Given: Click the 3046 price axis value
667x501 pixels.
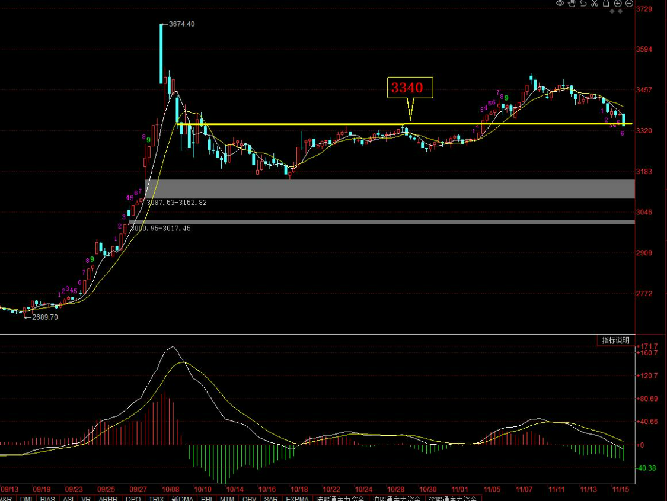Looking at the screenshot, I should [644, 213].
